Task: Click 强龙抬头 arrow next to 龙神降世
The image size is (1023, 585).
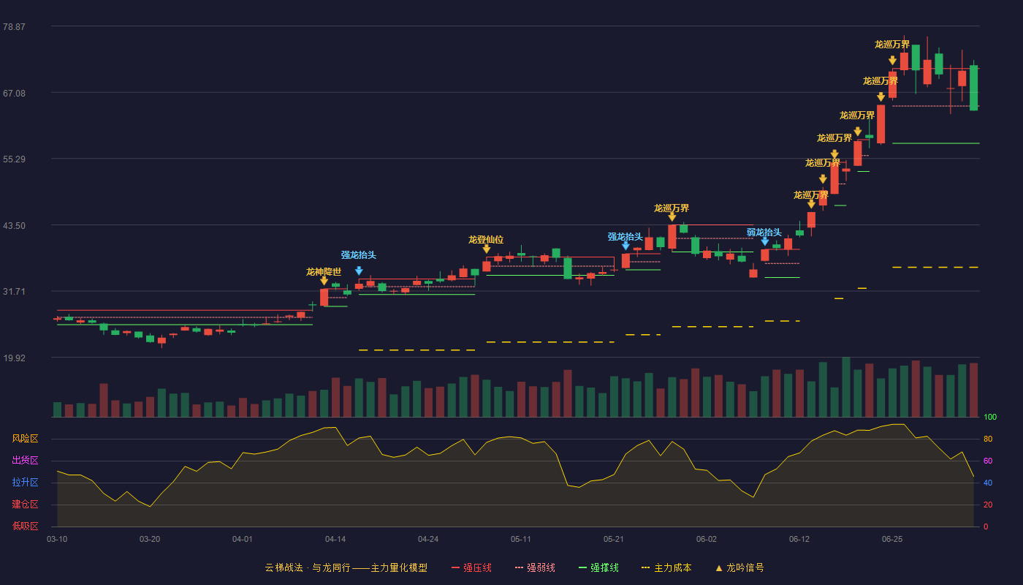Action: click(359, 271)
